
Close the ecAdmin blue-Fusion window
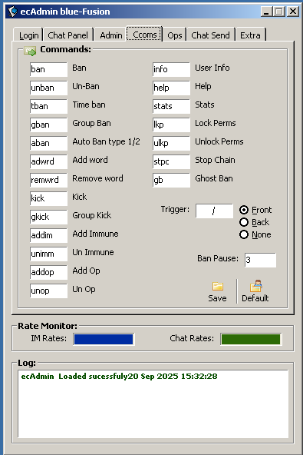[x=293, y=12]
